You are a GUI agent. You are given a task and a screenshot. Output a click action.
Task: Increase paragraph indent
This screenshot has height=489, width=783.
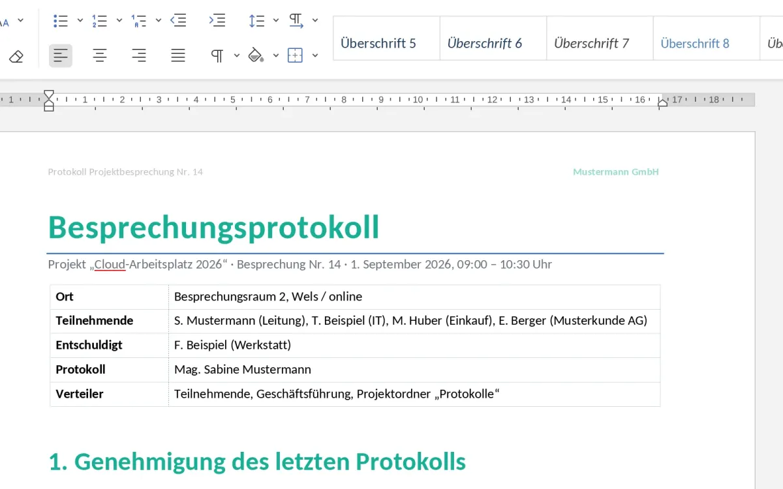[217, 20]
